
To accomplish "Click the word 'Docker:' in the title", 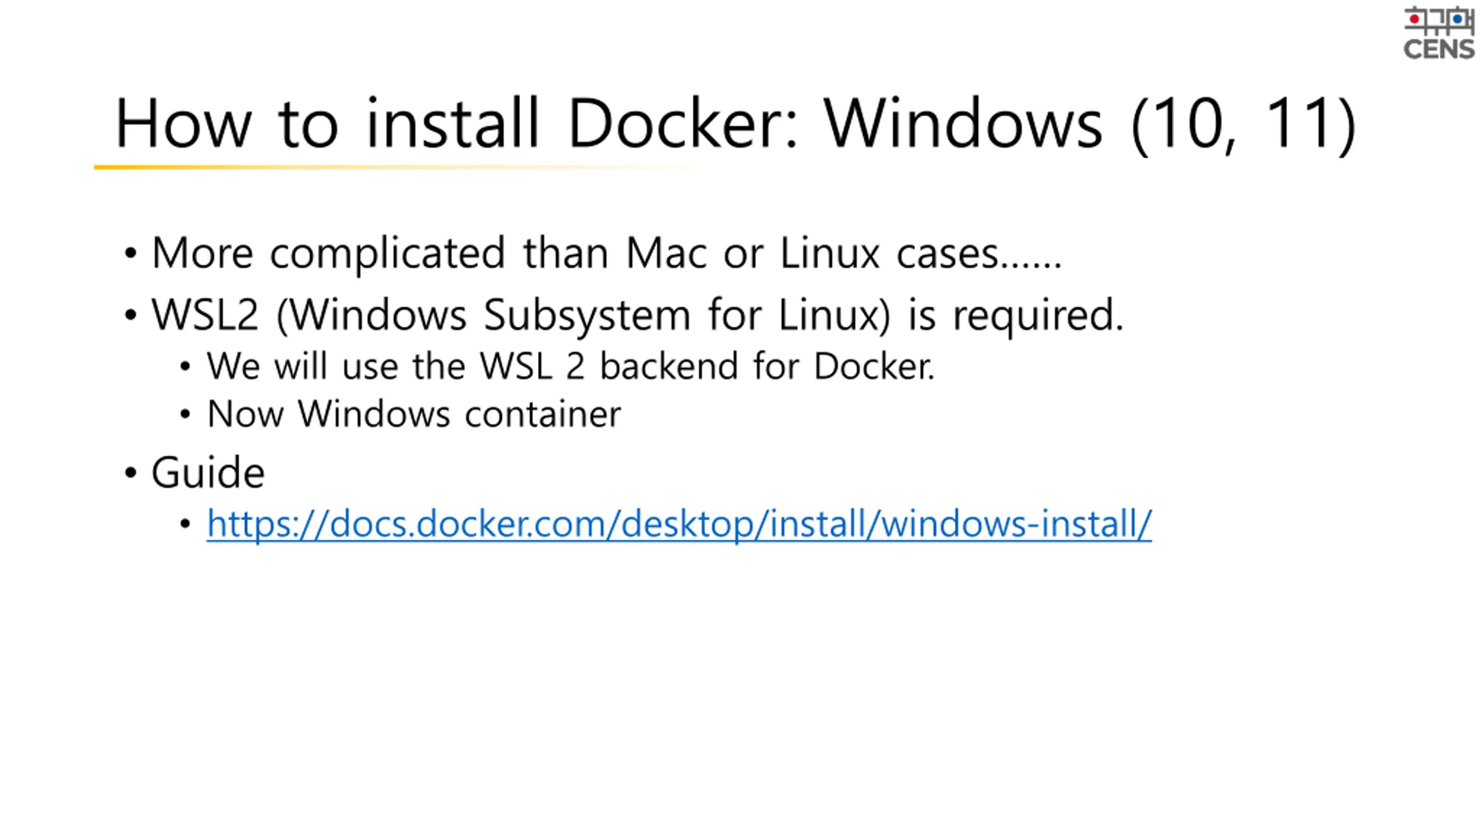I will point(683,123).
